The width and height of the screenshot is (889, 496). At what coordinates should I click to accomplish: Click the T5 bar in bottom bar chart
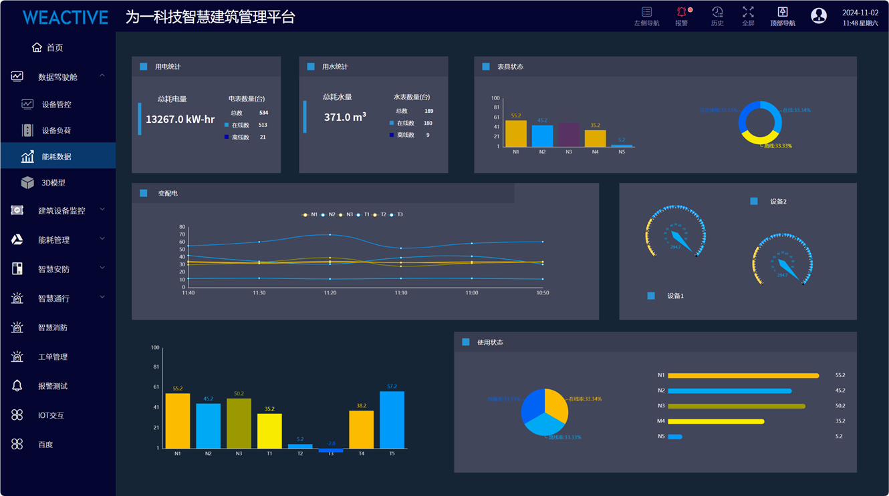(392, 419)
